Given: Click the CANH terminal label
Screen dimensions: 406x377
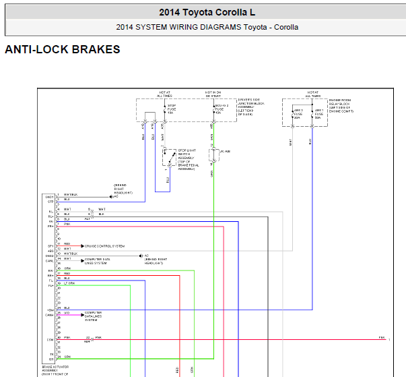Looking at the screenshot, I should pyautogui.click(x=49, y=315).
